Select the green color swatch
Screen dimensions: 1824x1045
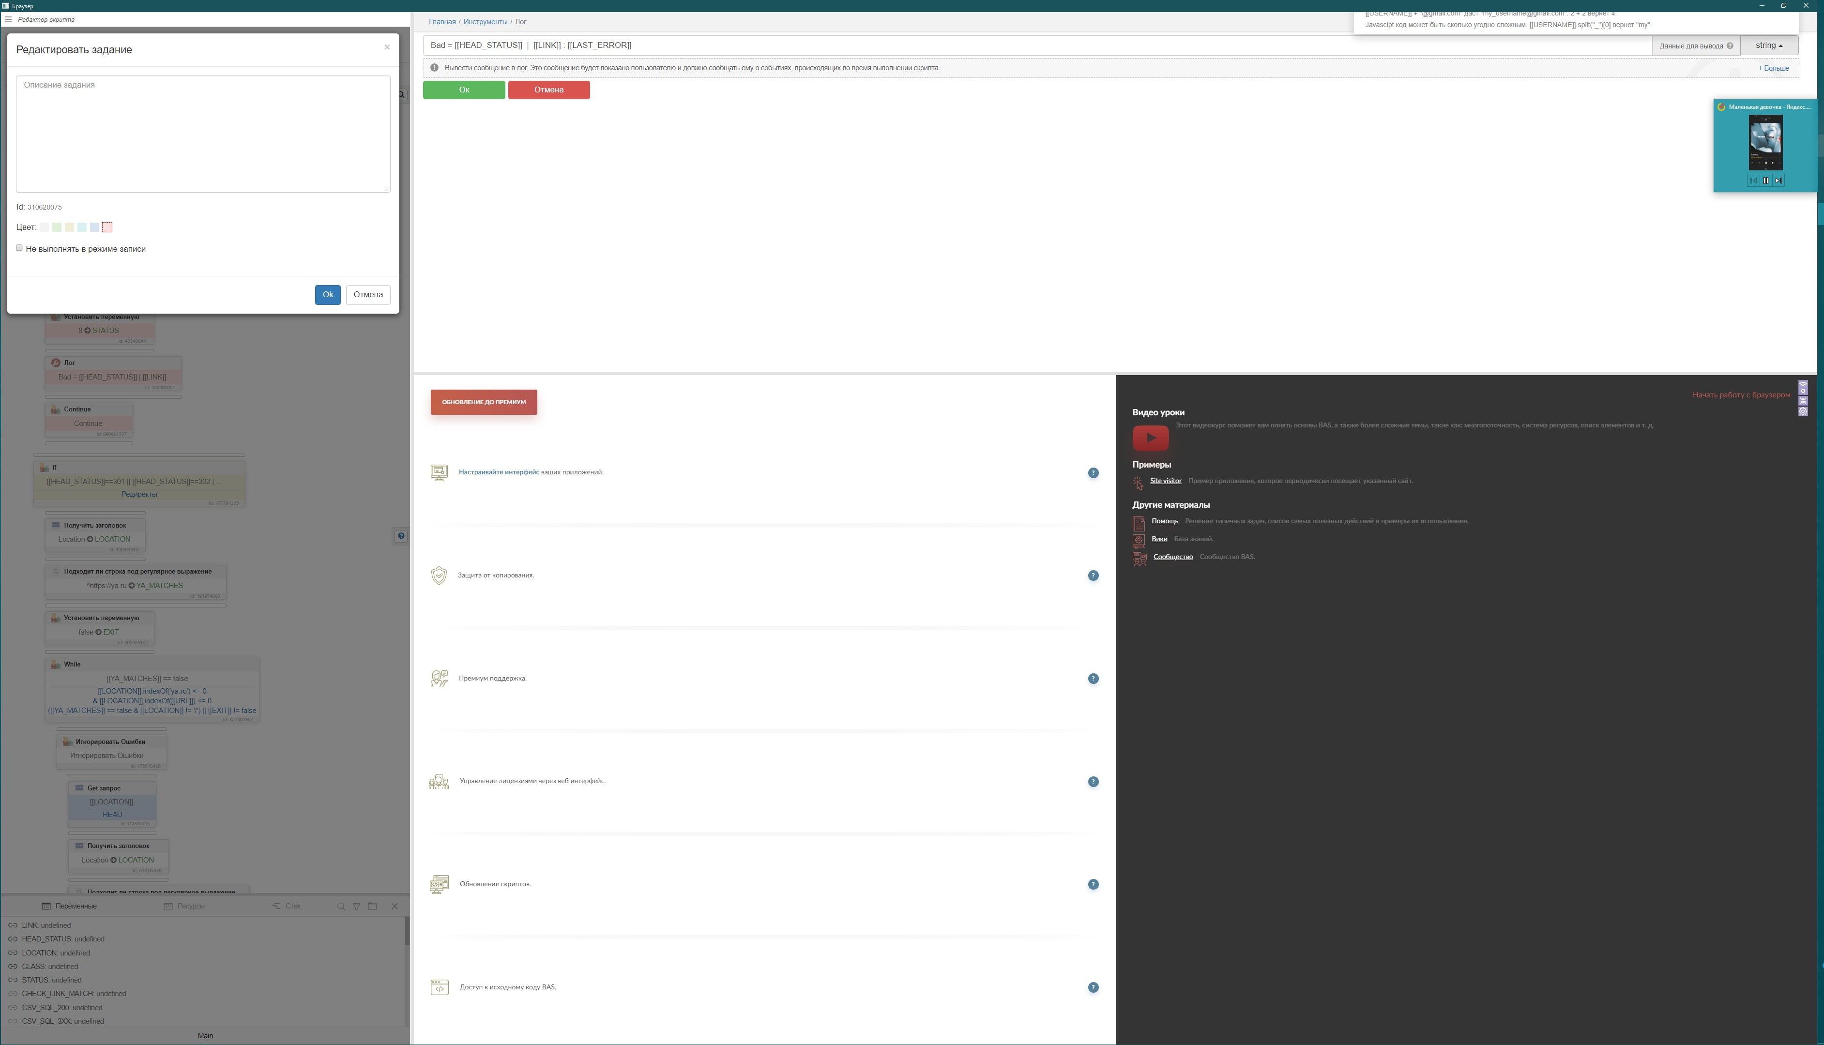pyautogui.click(x=57, y=227)
